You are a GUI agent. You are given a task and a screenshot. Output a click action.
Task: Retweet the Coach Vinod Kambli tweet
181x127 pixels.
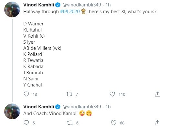[x=70, y=123]
